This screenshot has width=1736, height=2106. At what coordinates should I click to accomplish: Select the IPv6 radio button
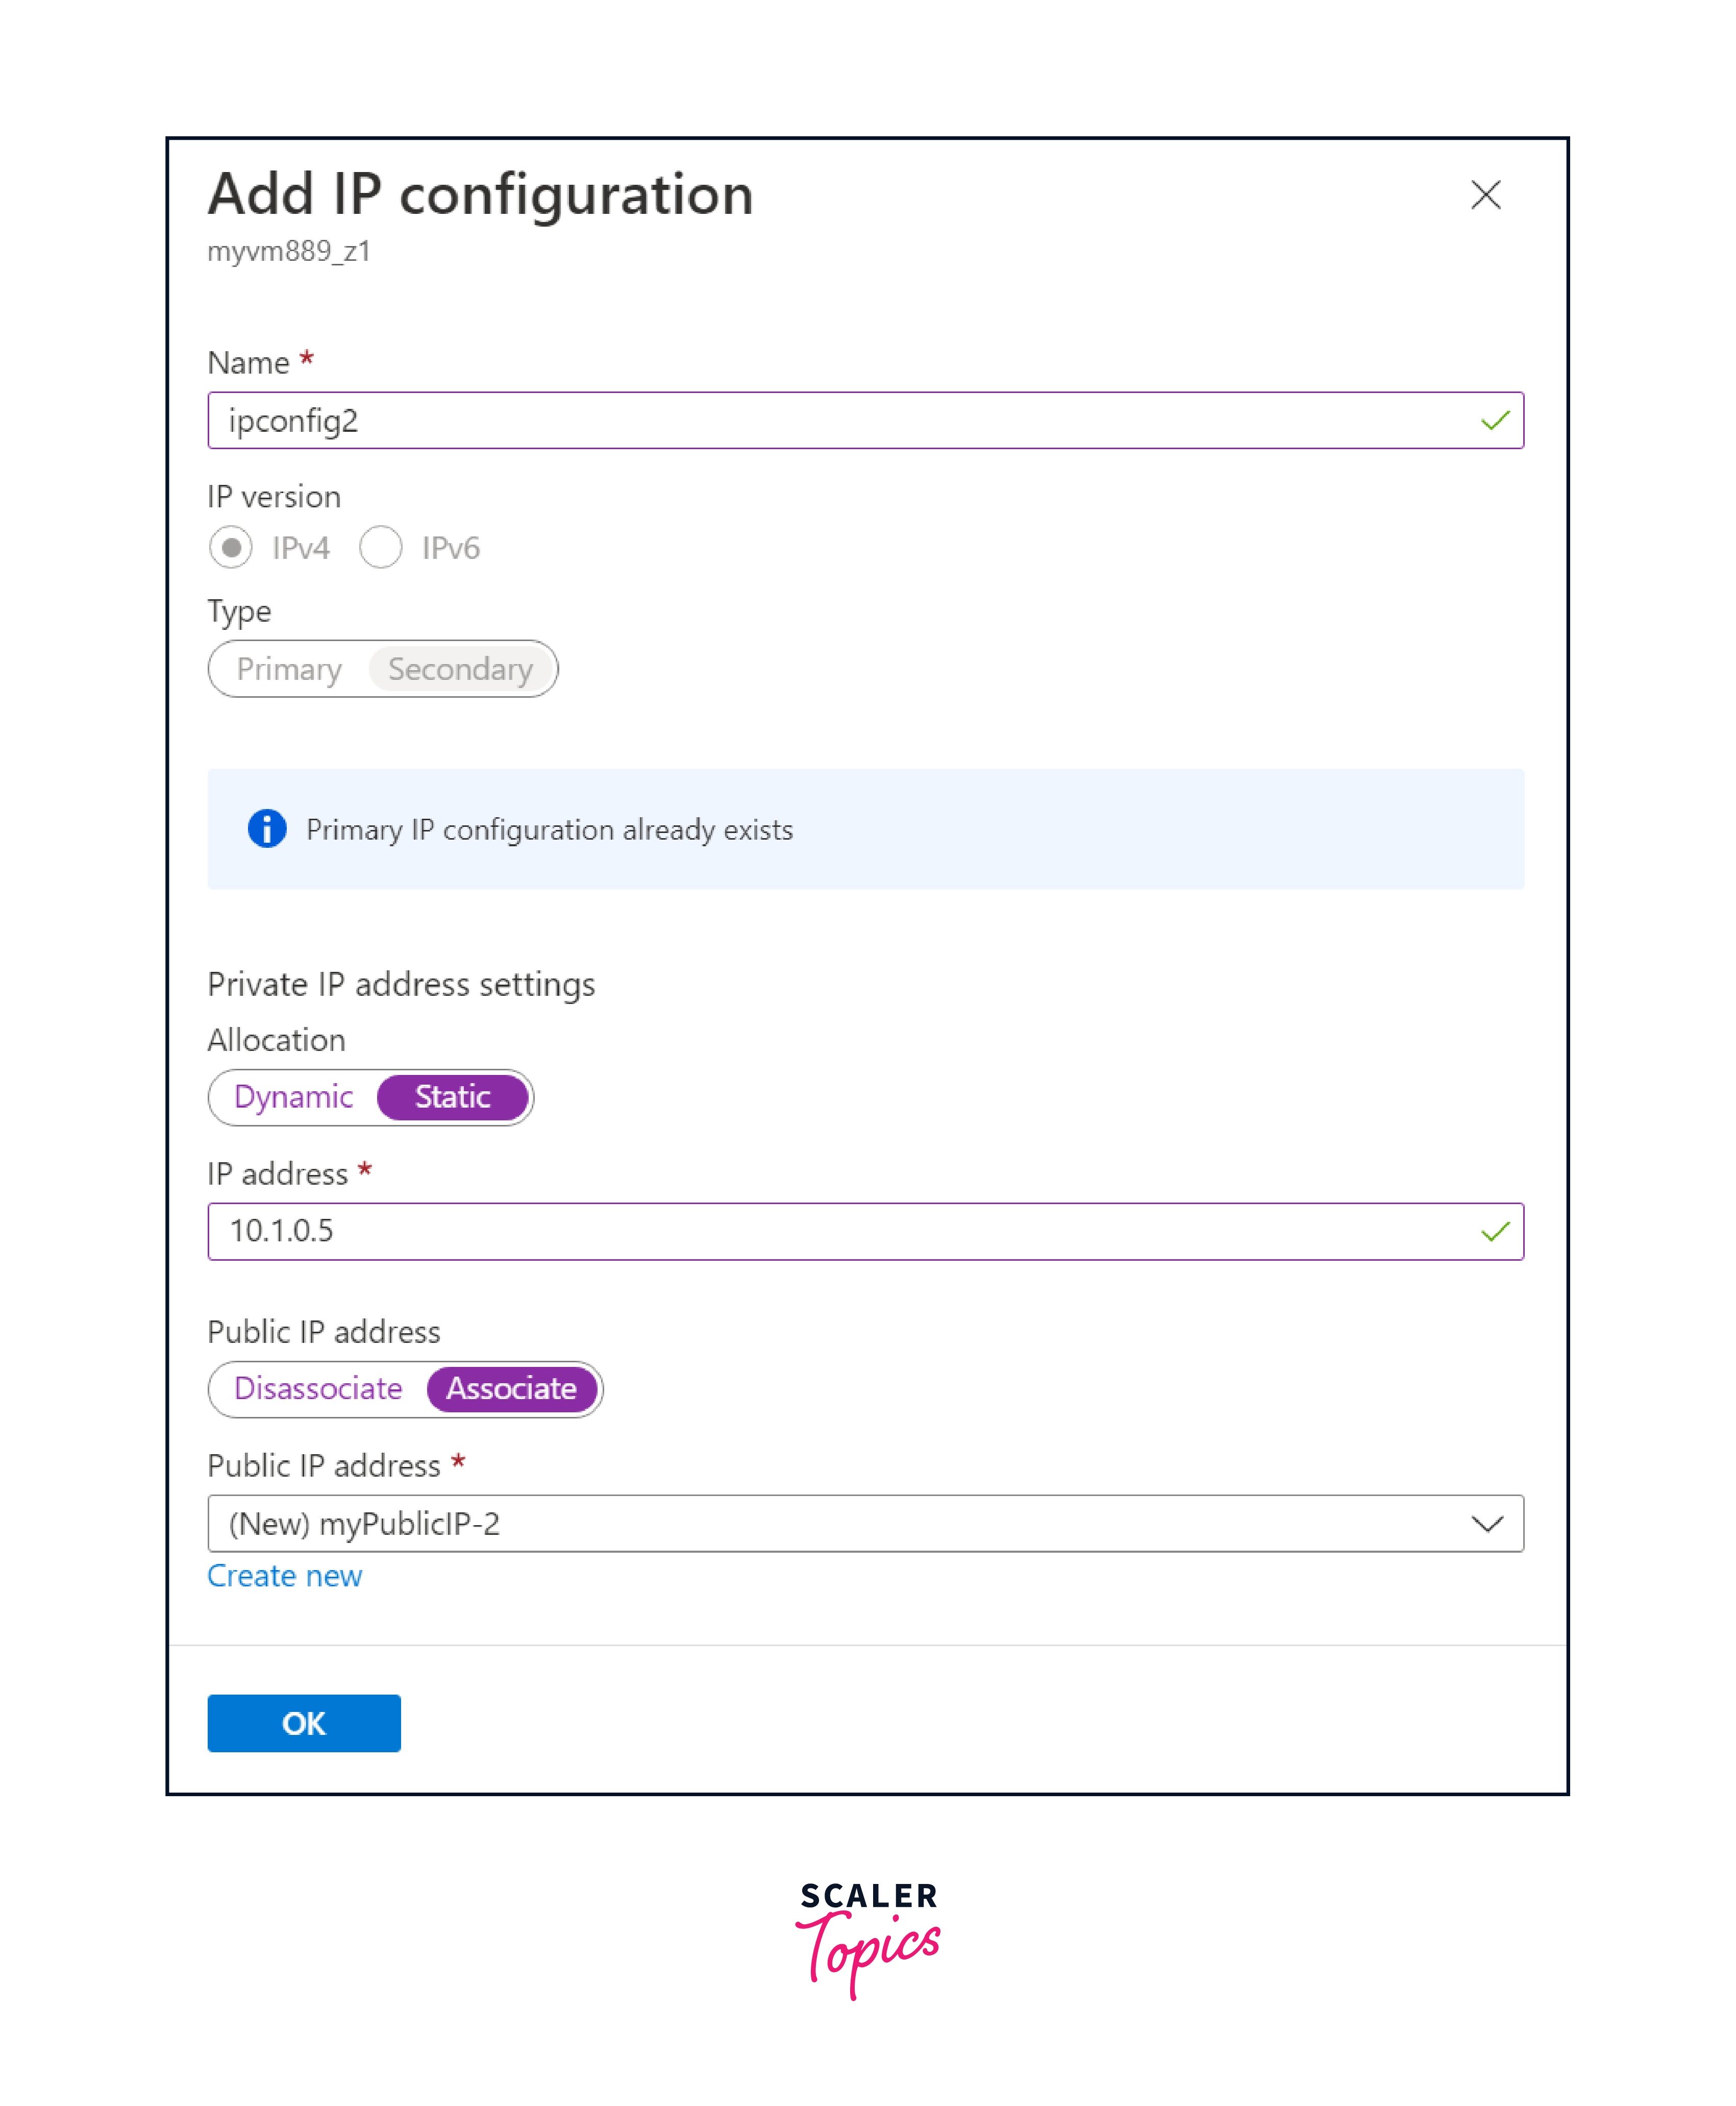(x=381, y=548)
